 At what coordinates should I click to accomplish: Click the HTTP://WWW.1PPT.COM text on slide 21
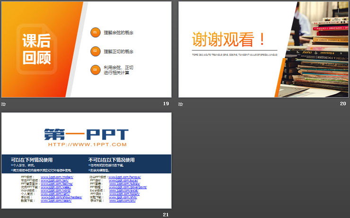tap(87, 145)
